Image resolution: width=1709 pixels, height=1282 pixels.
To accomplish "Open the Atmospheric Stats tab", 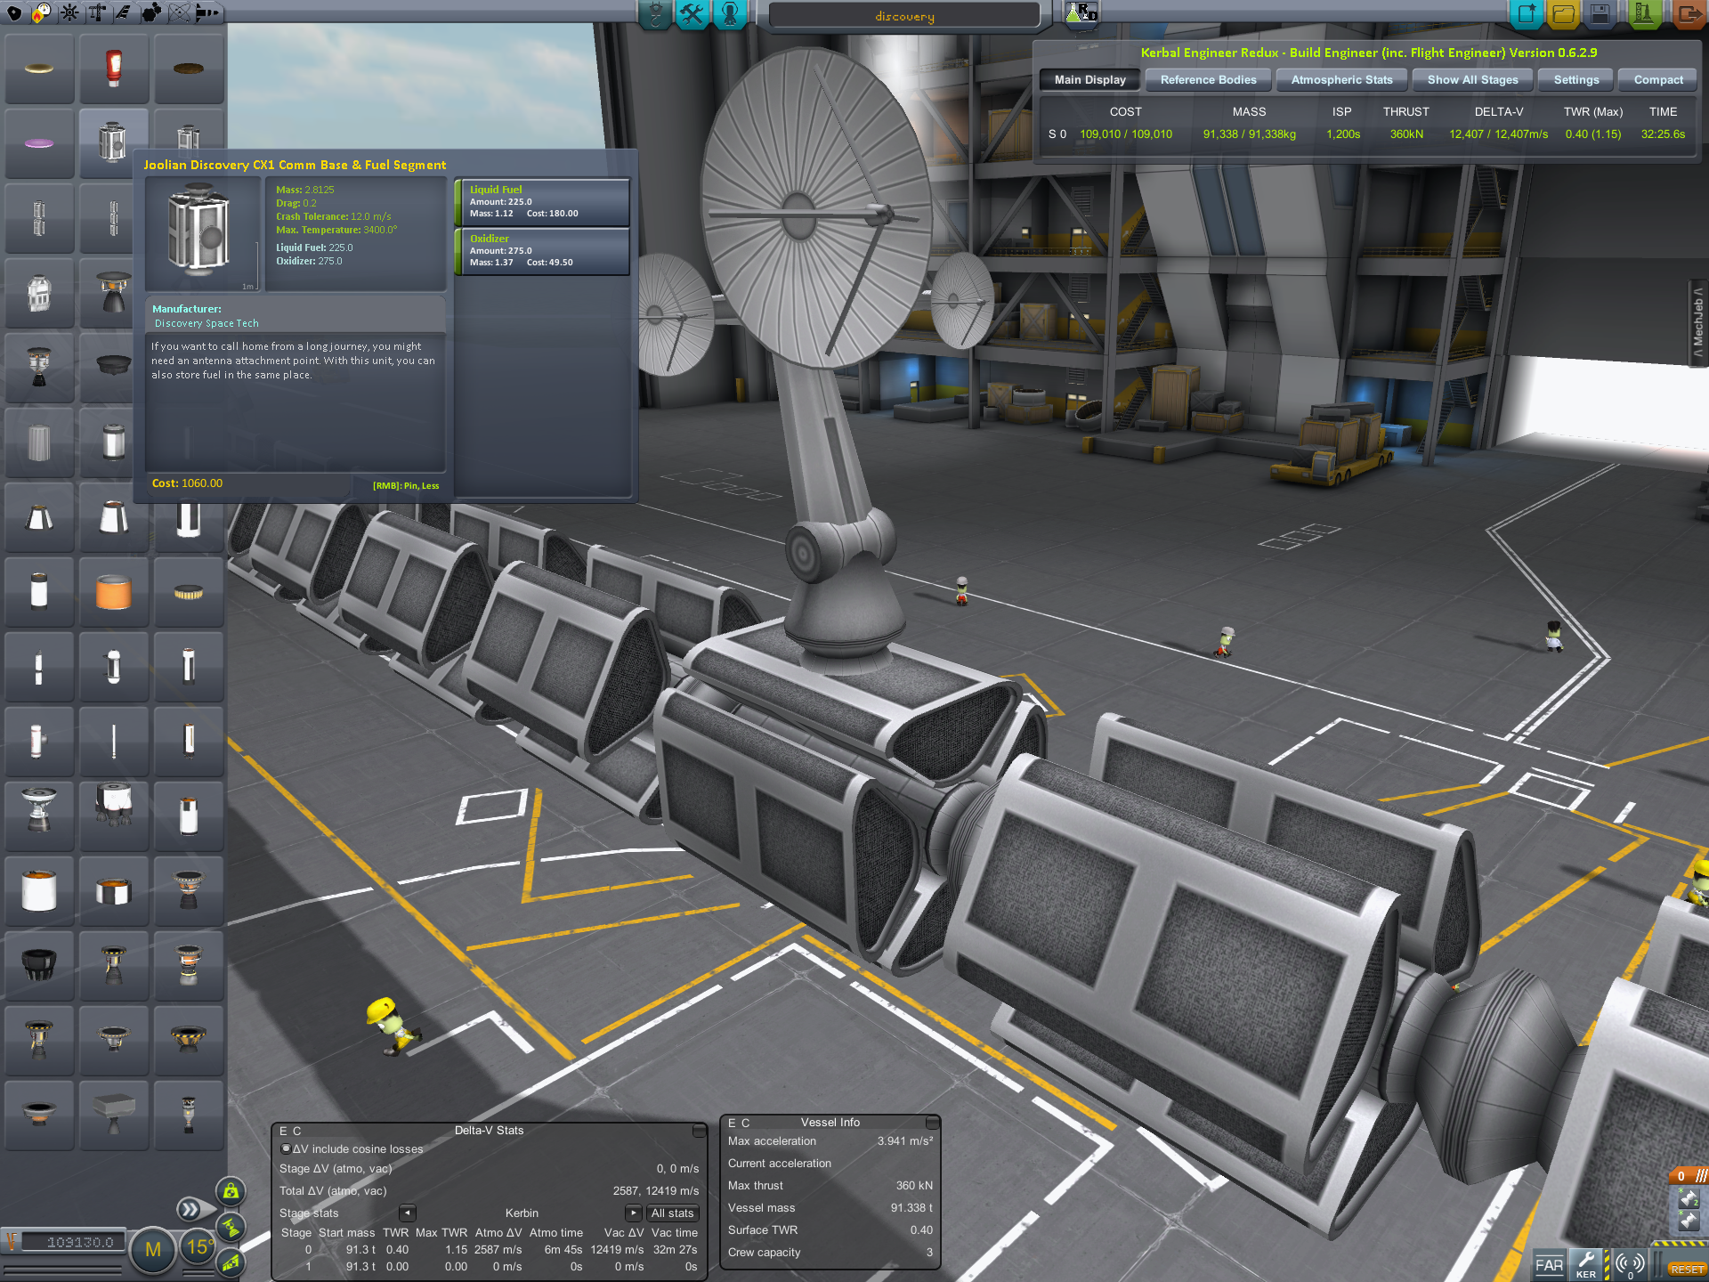I will point(1341,80).
